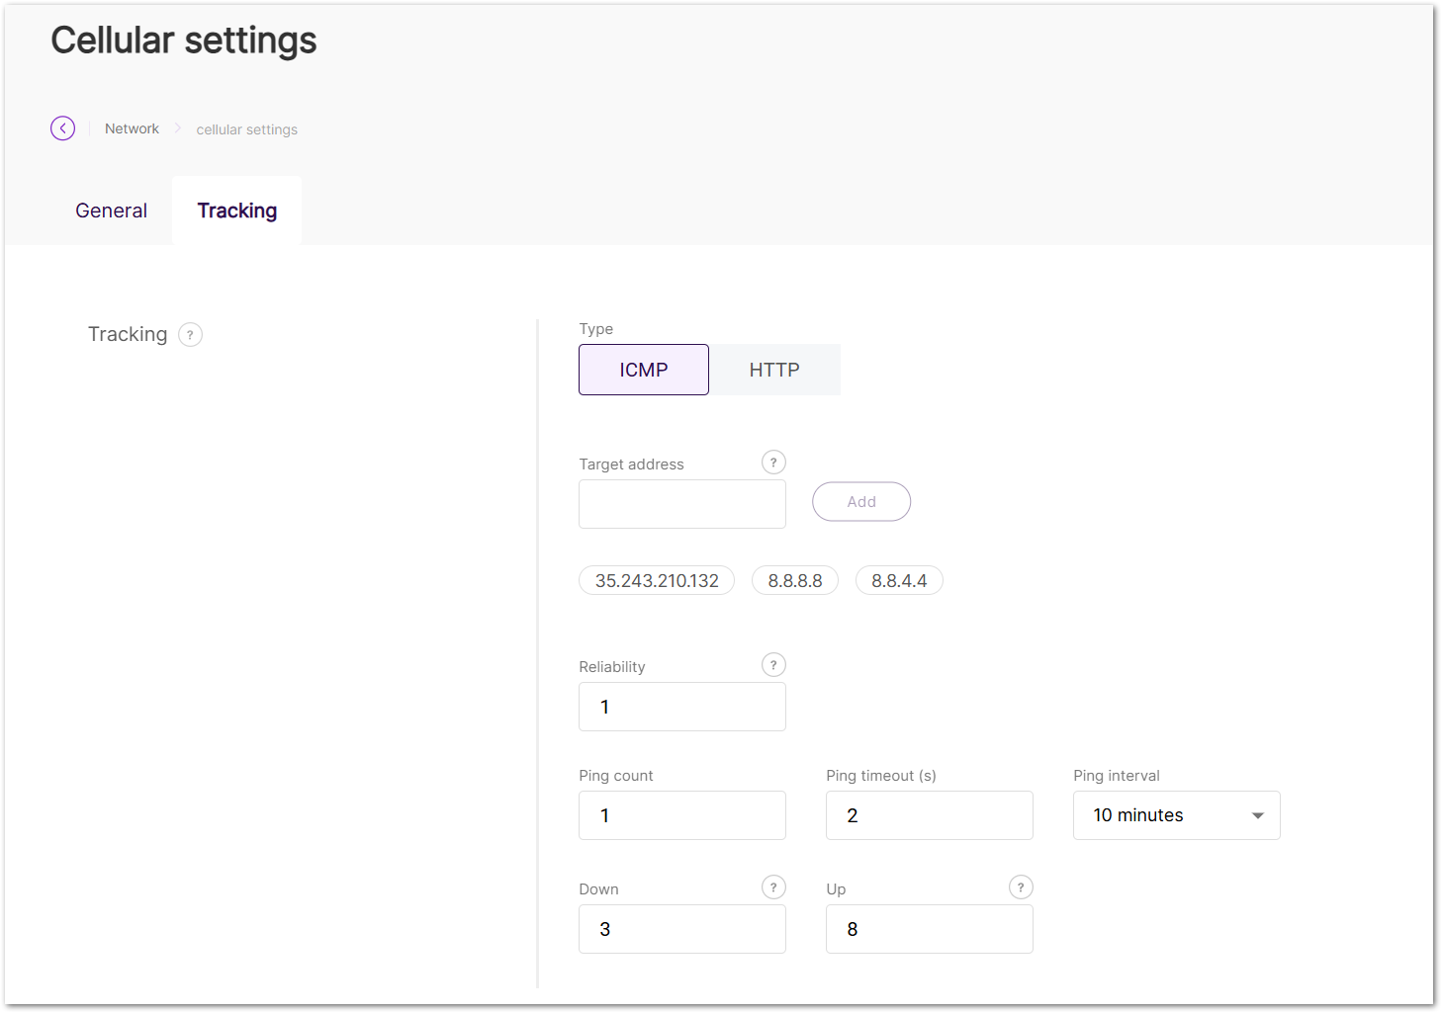
Task: Click the breadcrumb chevron after Network
Action: click(178, 128)
